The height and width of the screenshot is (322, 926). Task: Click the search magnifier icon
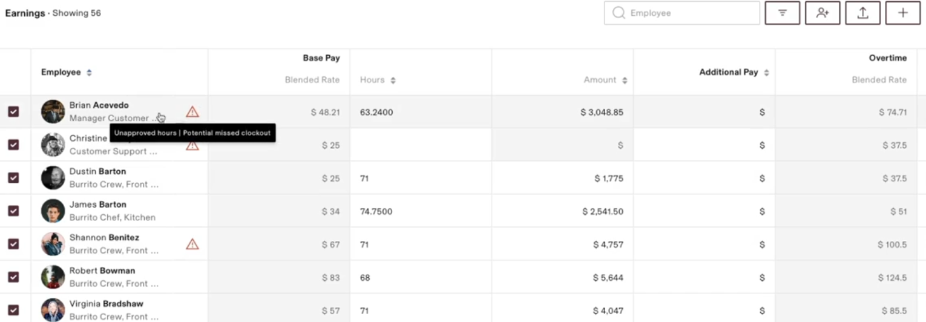point(618,13)
